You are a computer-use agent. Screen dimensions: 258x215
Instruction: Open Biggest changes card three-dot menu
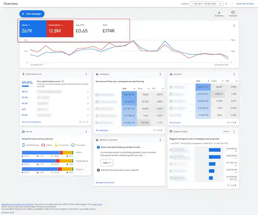coord(234,131)
